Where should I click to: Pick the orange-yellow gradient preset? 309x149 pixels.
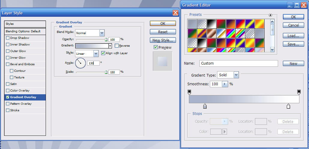point(260,24)
